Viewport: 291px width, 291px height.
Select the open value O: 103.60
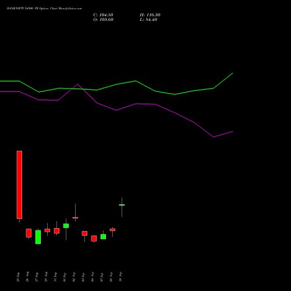(103, 20)
